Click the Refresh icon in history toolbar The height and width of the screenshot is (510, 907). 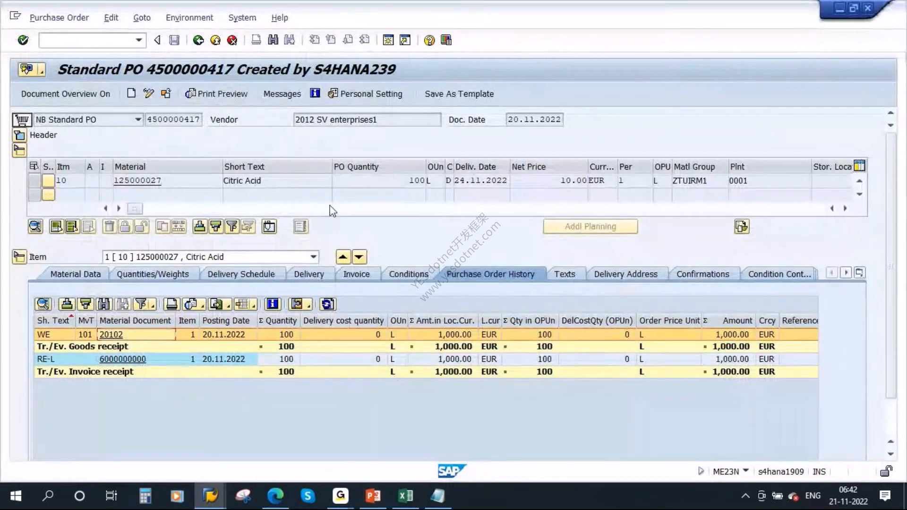tap(327, 304)
